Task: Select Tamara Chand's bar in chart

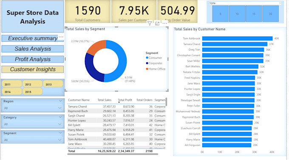Action: click(235, 44)
